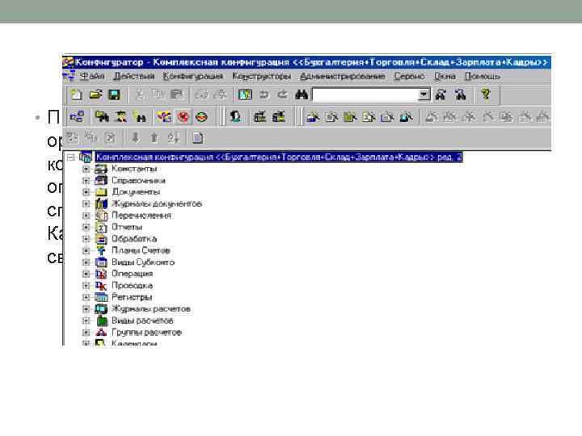Select the Виды Субконто tree item

[x=143, y=262]
